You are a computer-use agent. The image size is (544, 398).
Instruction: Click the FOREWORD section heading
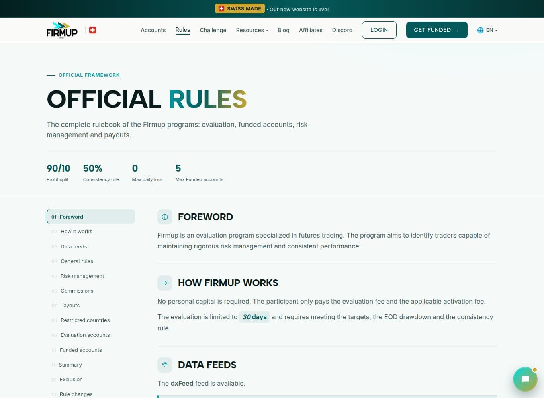pyautogui.click(x=205, y=217)
